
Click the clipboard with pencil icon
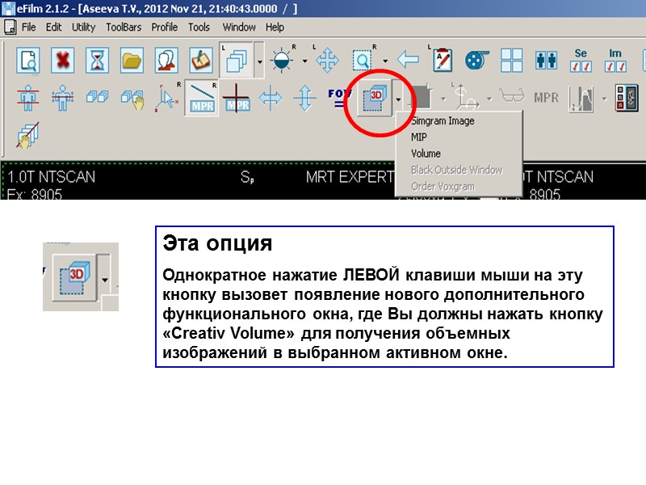pyautogui.click(x=201, y=61)
